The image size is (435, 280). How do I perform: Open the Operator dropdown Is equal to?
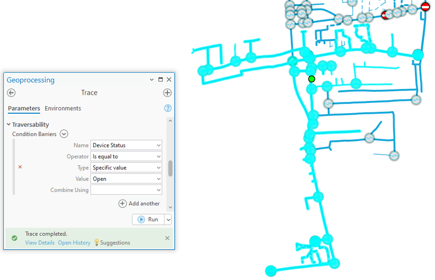pyautogui.click(x=126, y=156)
